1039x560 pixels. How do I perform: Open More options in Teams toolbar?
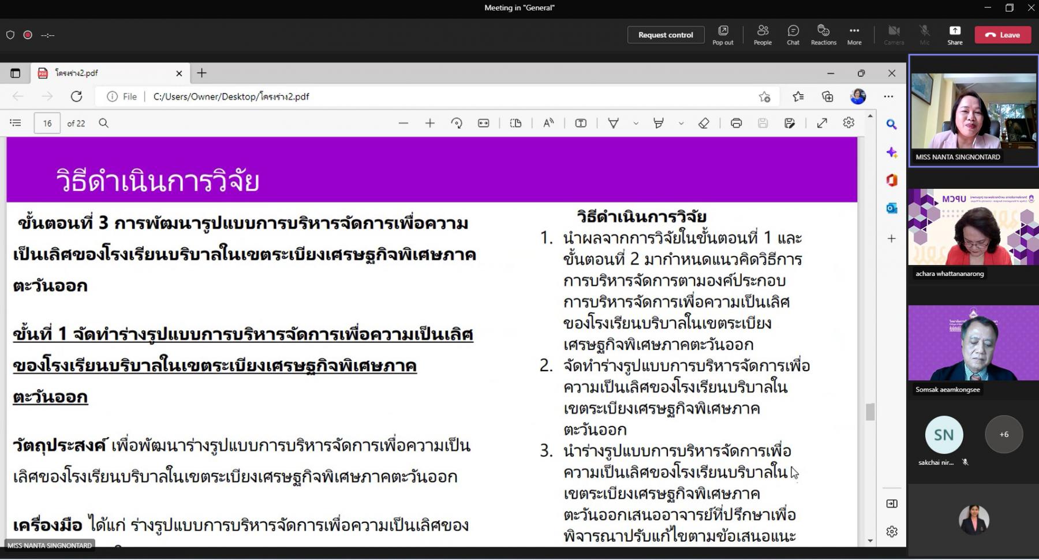[854, 35]
